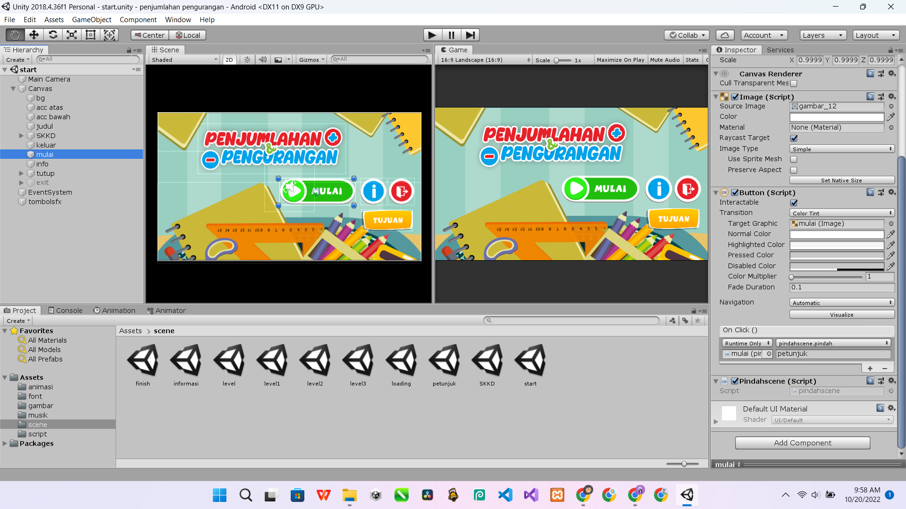The image size is (906, 509).
Task: Select the Hand tool in toolbar
Action: click(15, 35)
